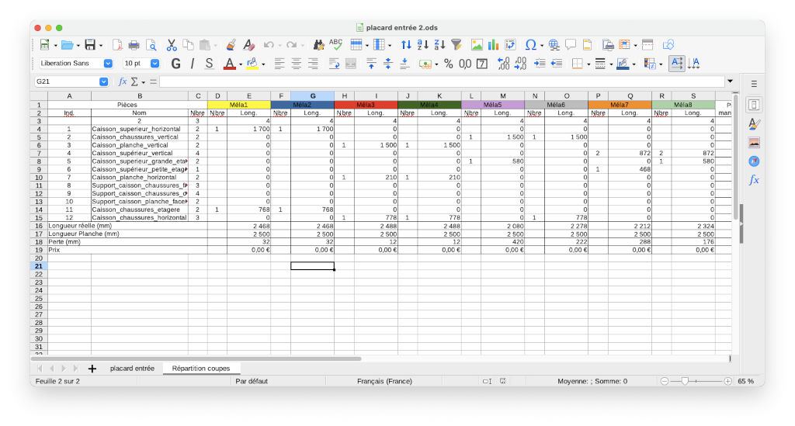Clear direct formatting icon
Image resolution: width=795 pixels, height=426 pixels.
(248, 45)
